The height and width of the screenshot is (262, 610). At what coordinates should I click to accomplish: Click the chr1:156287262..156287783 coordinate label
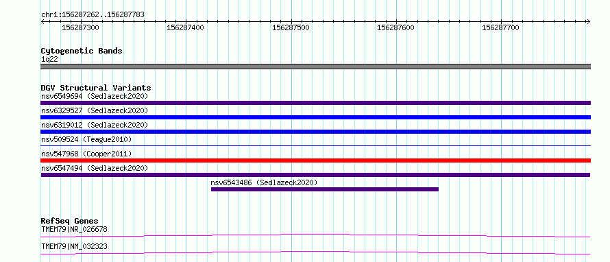tap(93, 15)
